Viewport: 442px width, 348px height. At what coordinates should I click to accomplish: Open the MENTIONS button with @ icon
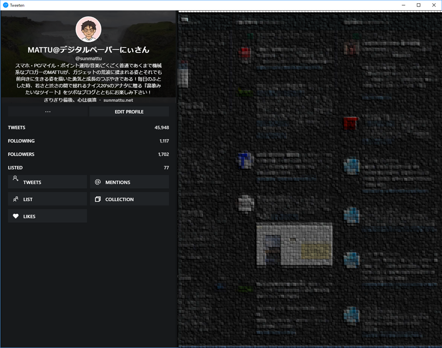tap(130, 182)
